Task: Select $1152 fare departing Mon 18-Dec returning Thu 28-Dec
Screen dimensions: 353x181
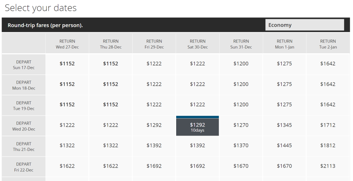Action: pos(110,84)
